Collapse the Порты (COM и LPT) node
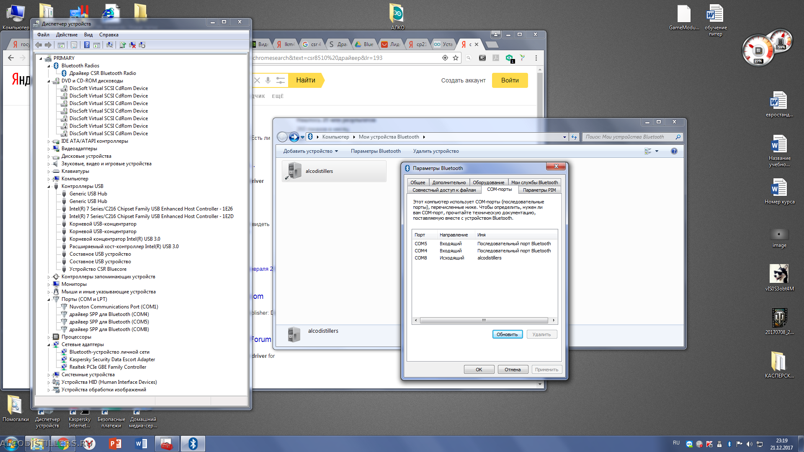This screenshot has width=804, height=452. pyautogui.click(x=49, y=299)
